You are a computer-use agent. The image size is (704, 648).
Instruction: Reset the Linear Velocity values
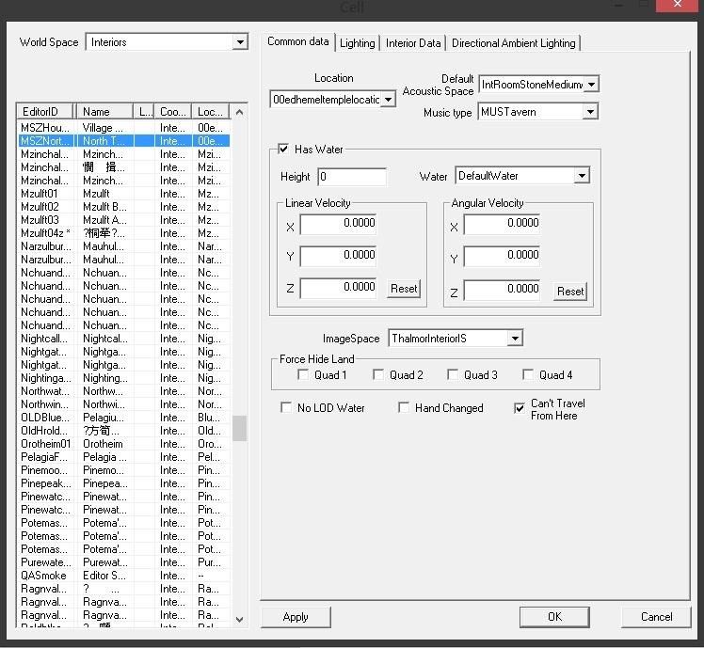tap(404, 289)
